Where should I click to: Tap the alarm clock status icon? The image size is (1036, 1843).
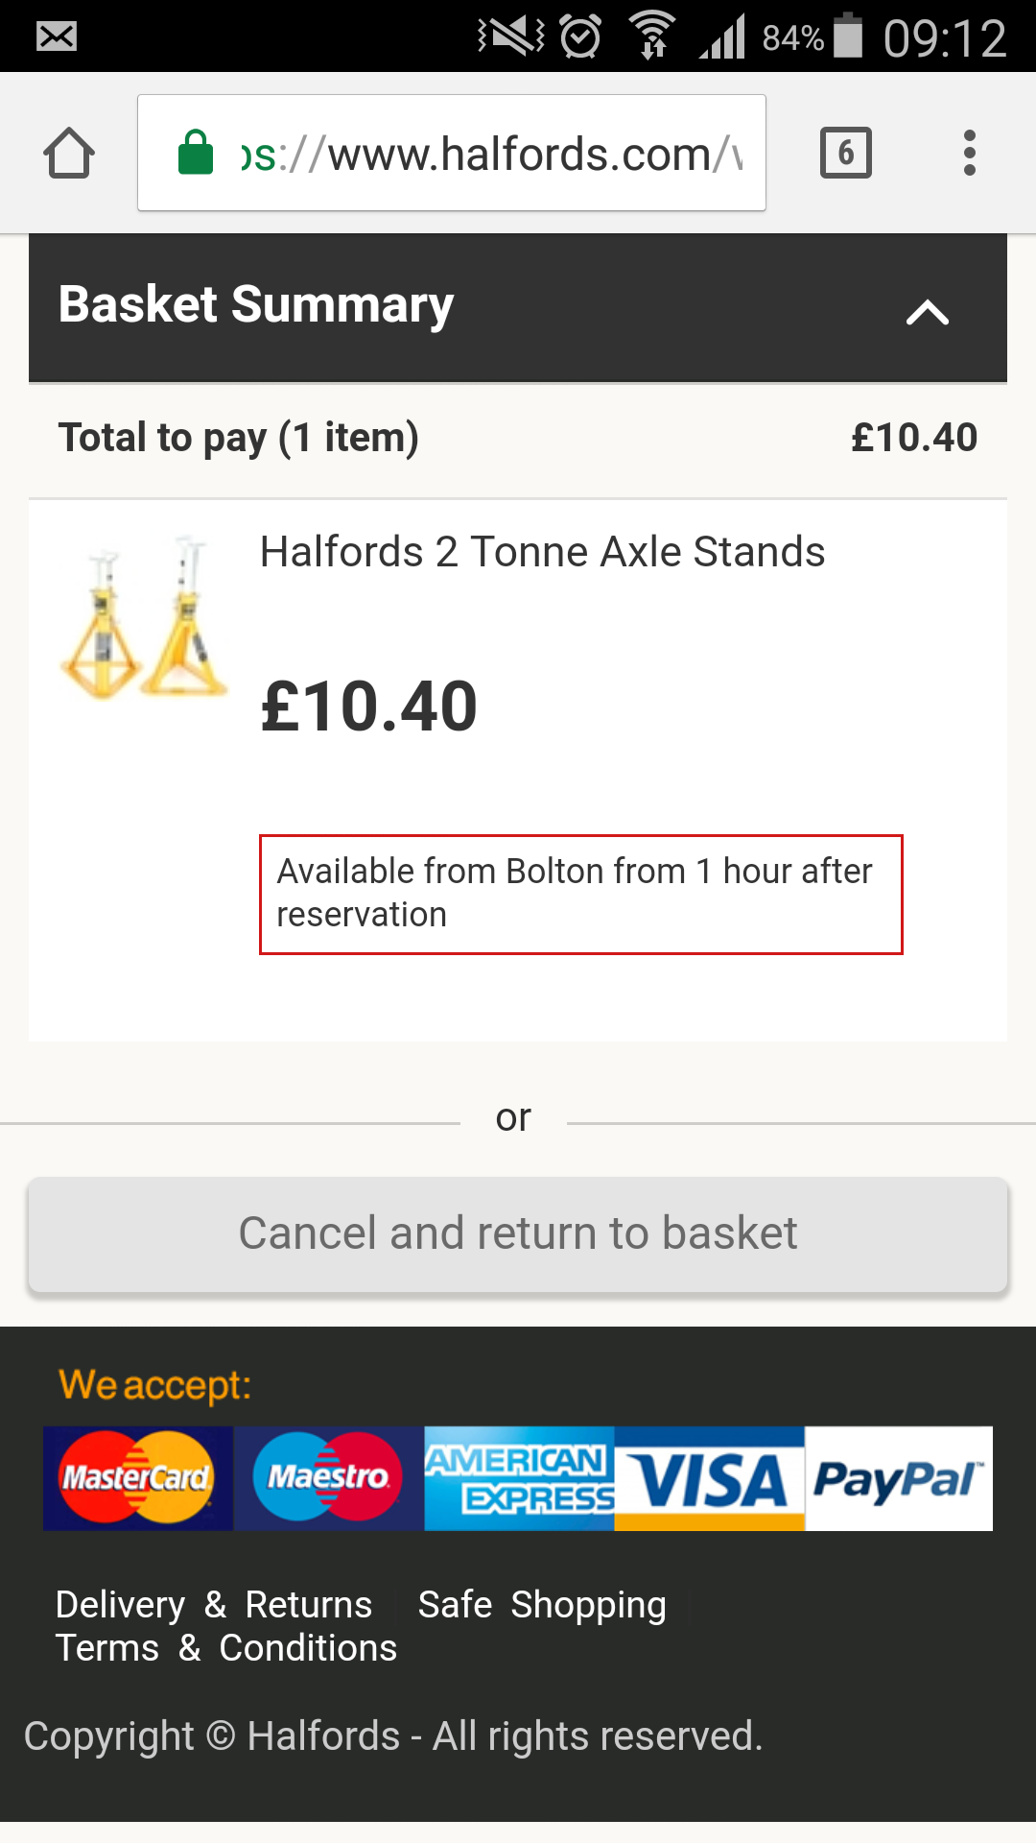(580, 37)
